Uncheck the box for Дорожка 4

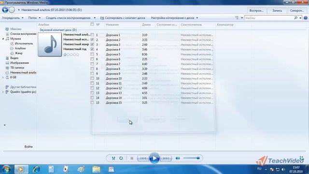click(92, 49)
